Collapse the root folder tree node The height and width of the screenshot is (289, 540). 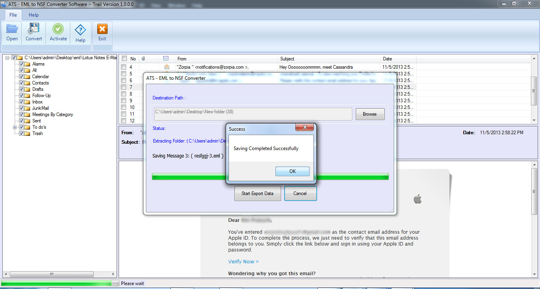click(x=8, y=58)
